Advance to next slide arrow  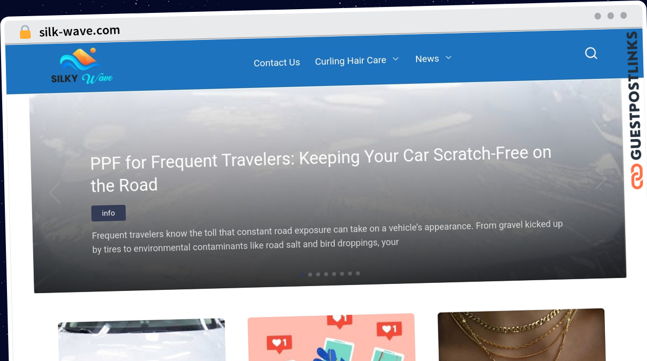pyautogui.click(x=601, y=179)
